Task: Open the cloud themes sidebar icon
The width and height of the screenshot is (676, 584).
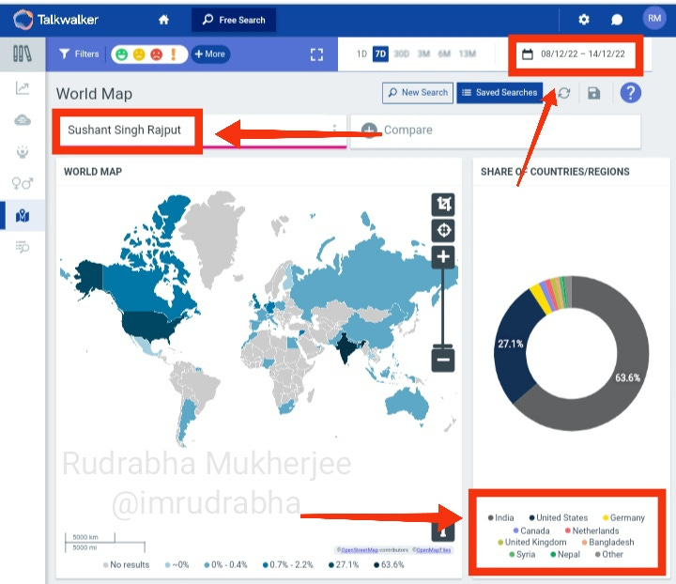Action: click(x=23, y=120)
